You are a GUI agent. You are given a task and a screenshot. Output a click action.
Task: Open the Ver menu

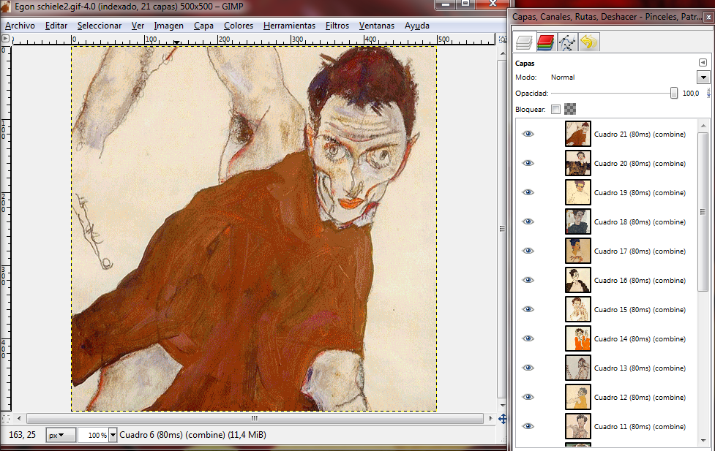(x=138, y=26)
